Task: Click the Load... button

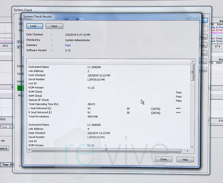Action: (35, 26)
